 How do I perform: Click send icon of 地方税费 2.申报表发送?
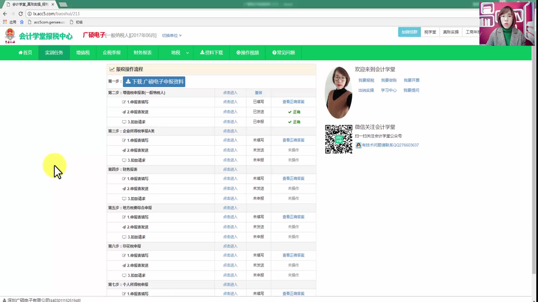point(124,227)
